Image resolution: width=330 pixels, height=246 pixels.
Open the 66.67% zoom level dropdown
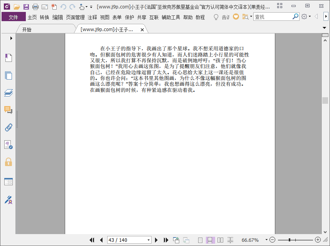tap(266, 240)
